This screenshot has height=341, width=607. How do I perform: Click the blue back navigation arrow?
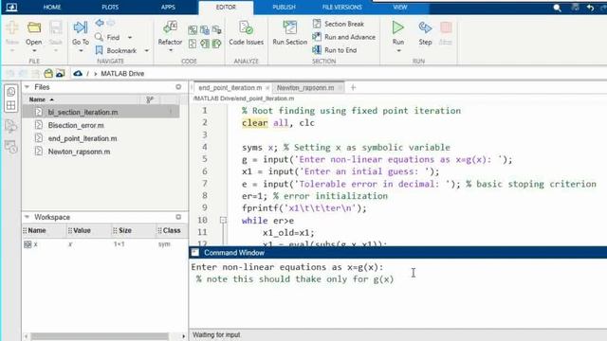point(100,23)
